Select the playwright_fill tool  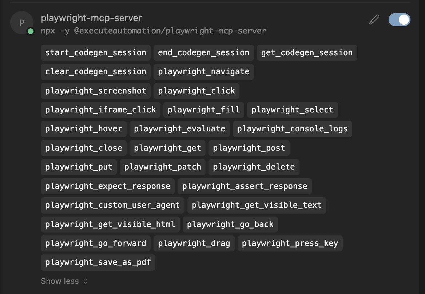tap(203, 110)
